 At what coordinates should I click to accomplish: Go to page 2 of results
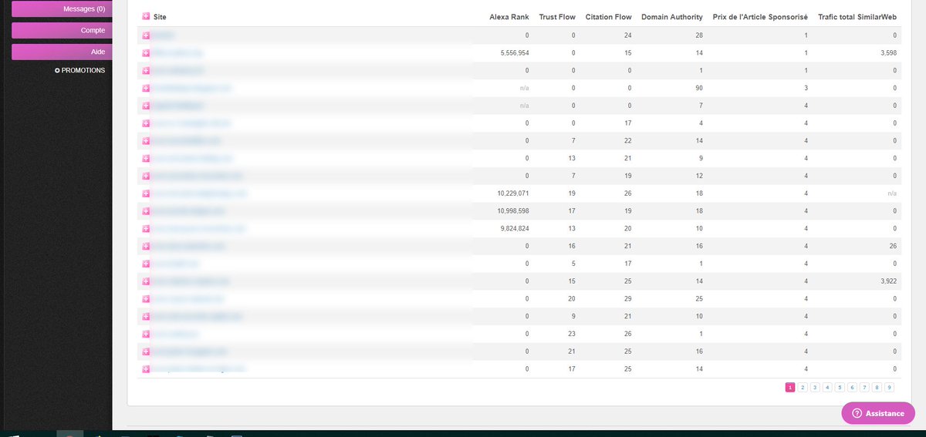coord(803,388)
